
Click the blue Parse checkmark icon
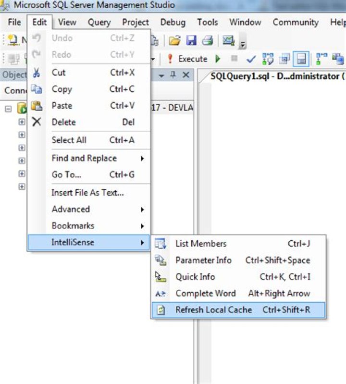(x=251, y=59)
